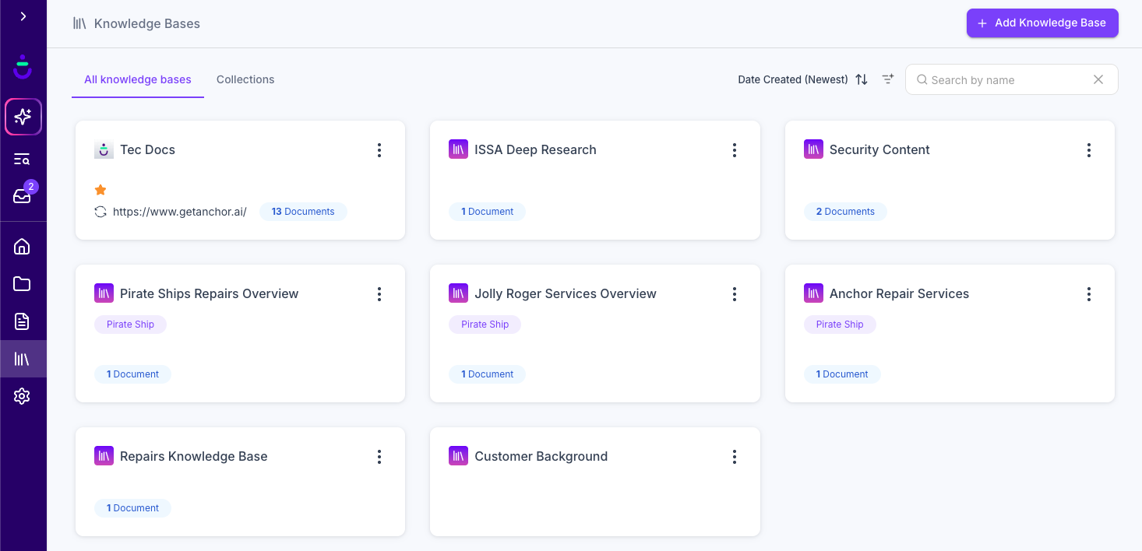The width and height of the screenshot is (1142, 551).
Task: Open the Repairs Knowledge Base title
Action: click(193, 456)
